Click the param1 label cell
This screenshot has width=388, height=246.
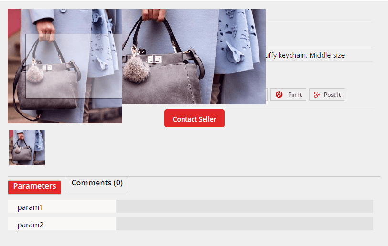(62, 206)
